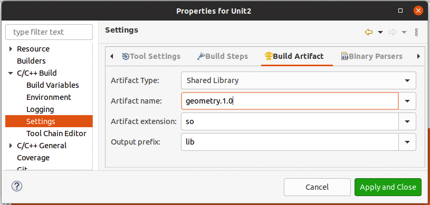Click the forward navigation arrow icon

pyautogui.click(x=393, y=32)
